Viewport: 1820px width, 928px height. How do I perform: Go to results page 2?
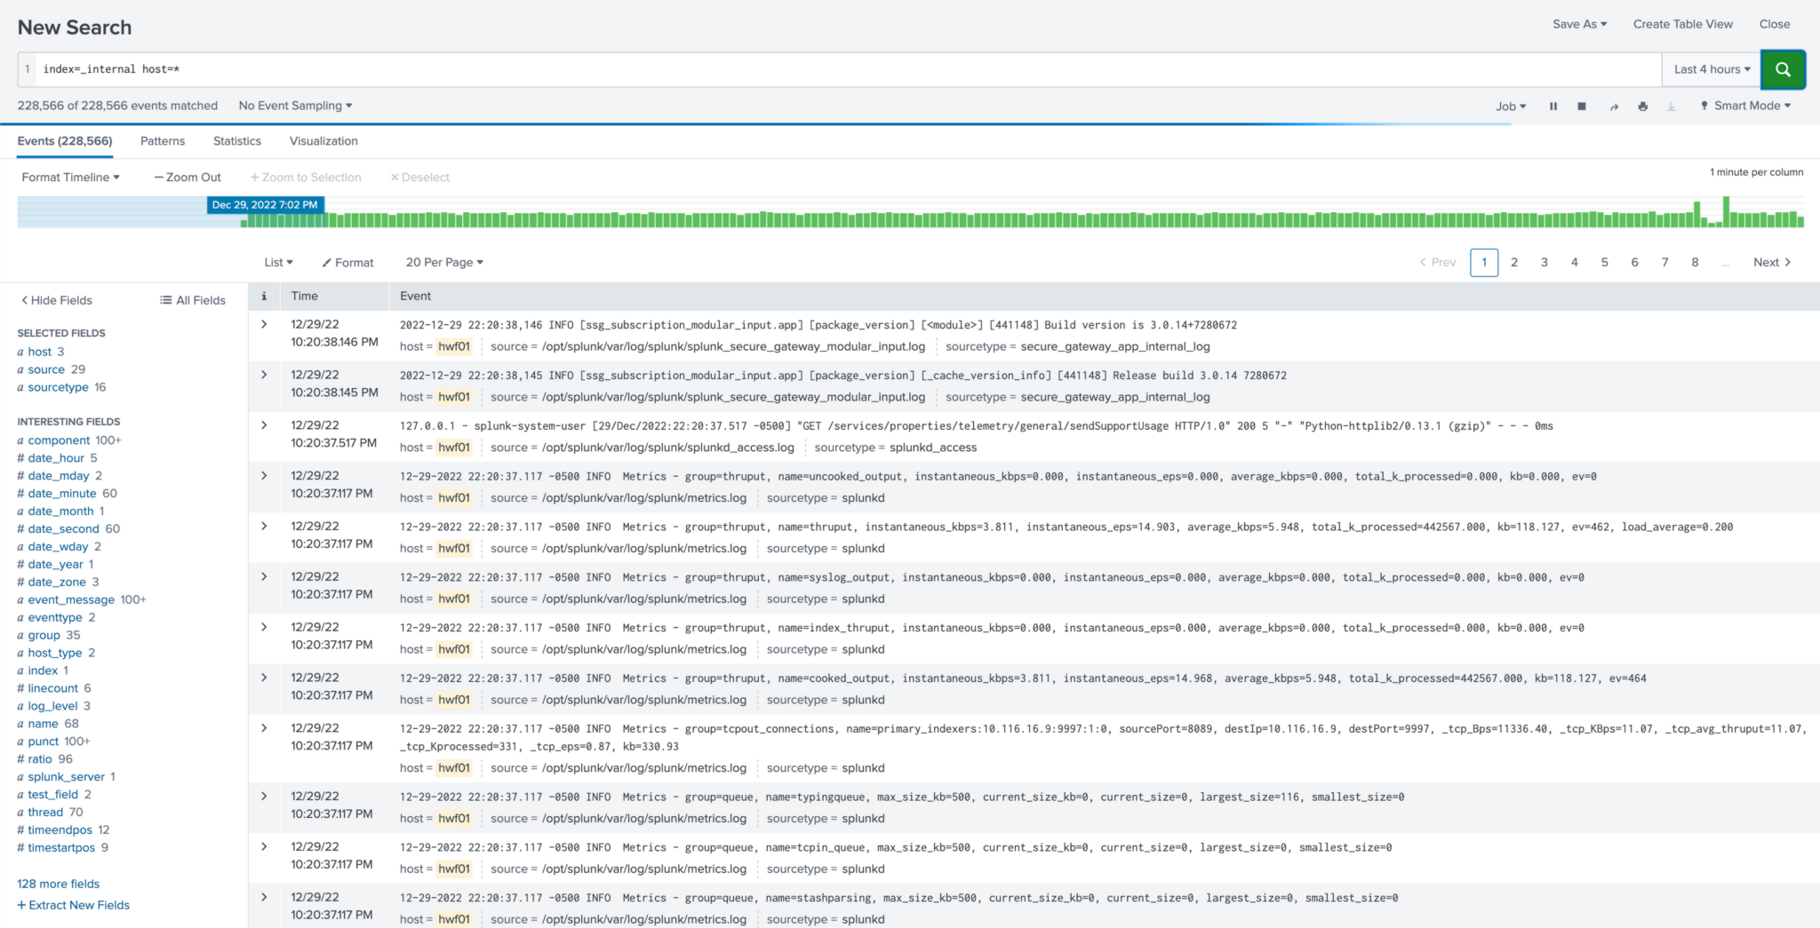1514,262
